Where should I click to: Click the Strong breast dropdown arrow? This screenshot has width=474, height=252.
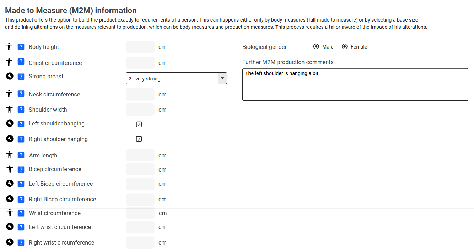tap(222, 78)
